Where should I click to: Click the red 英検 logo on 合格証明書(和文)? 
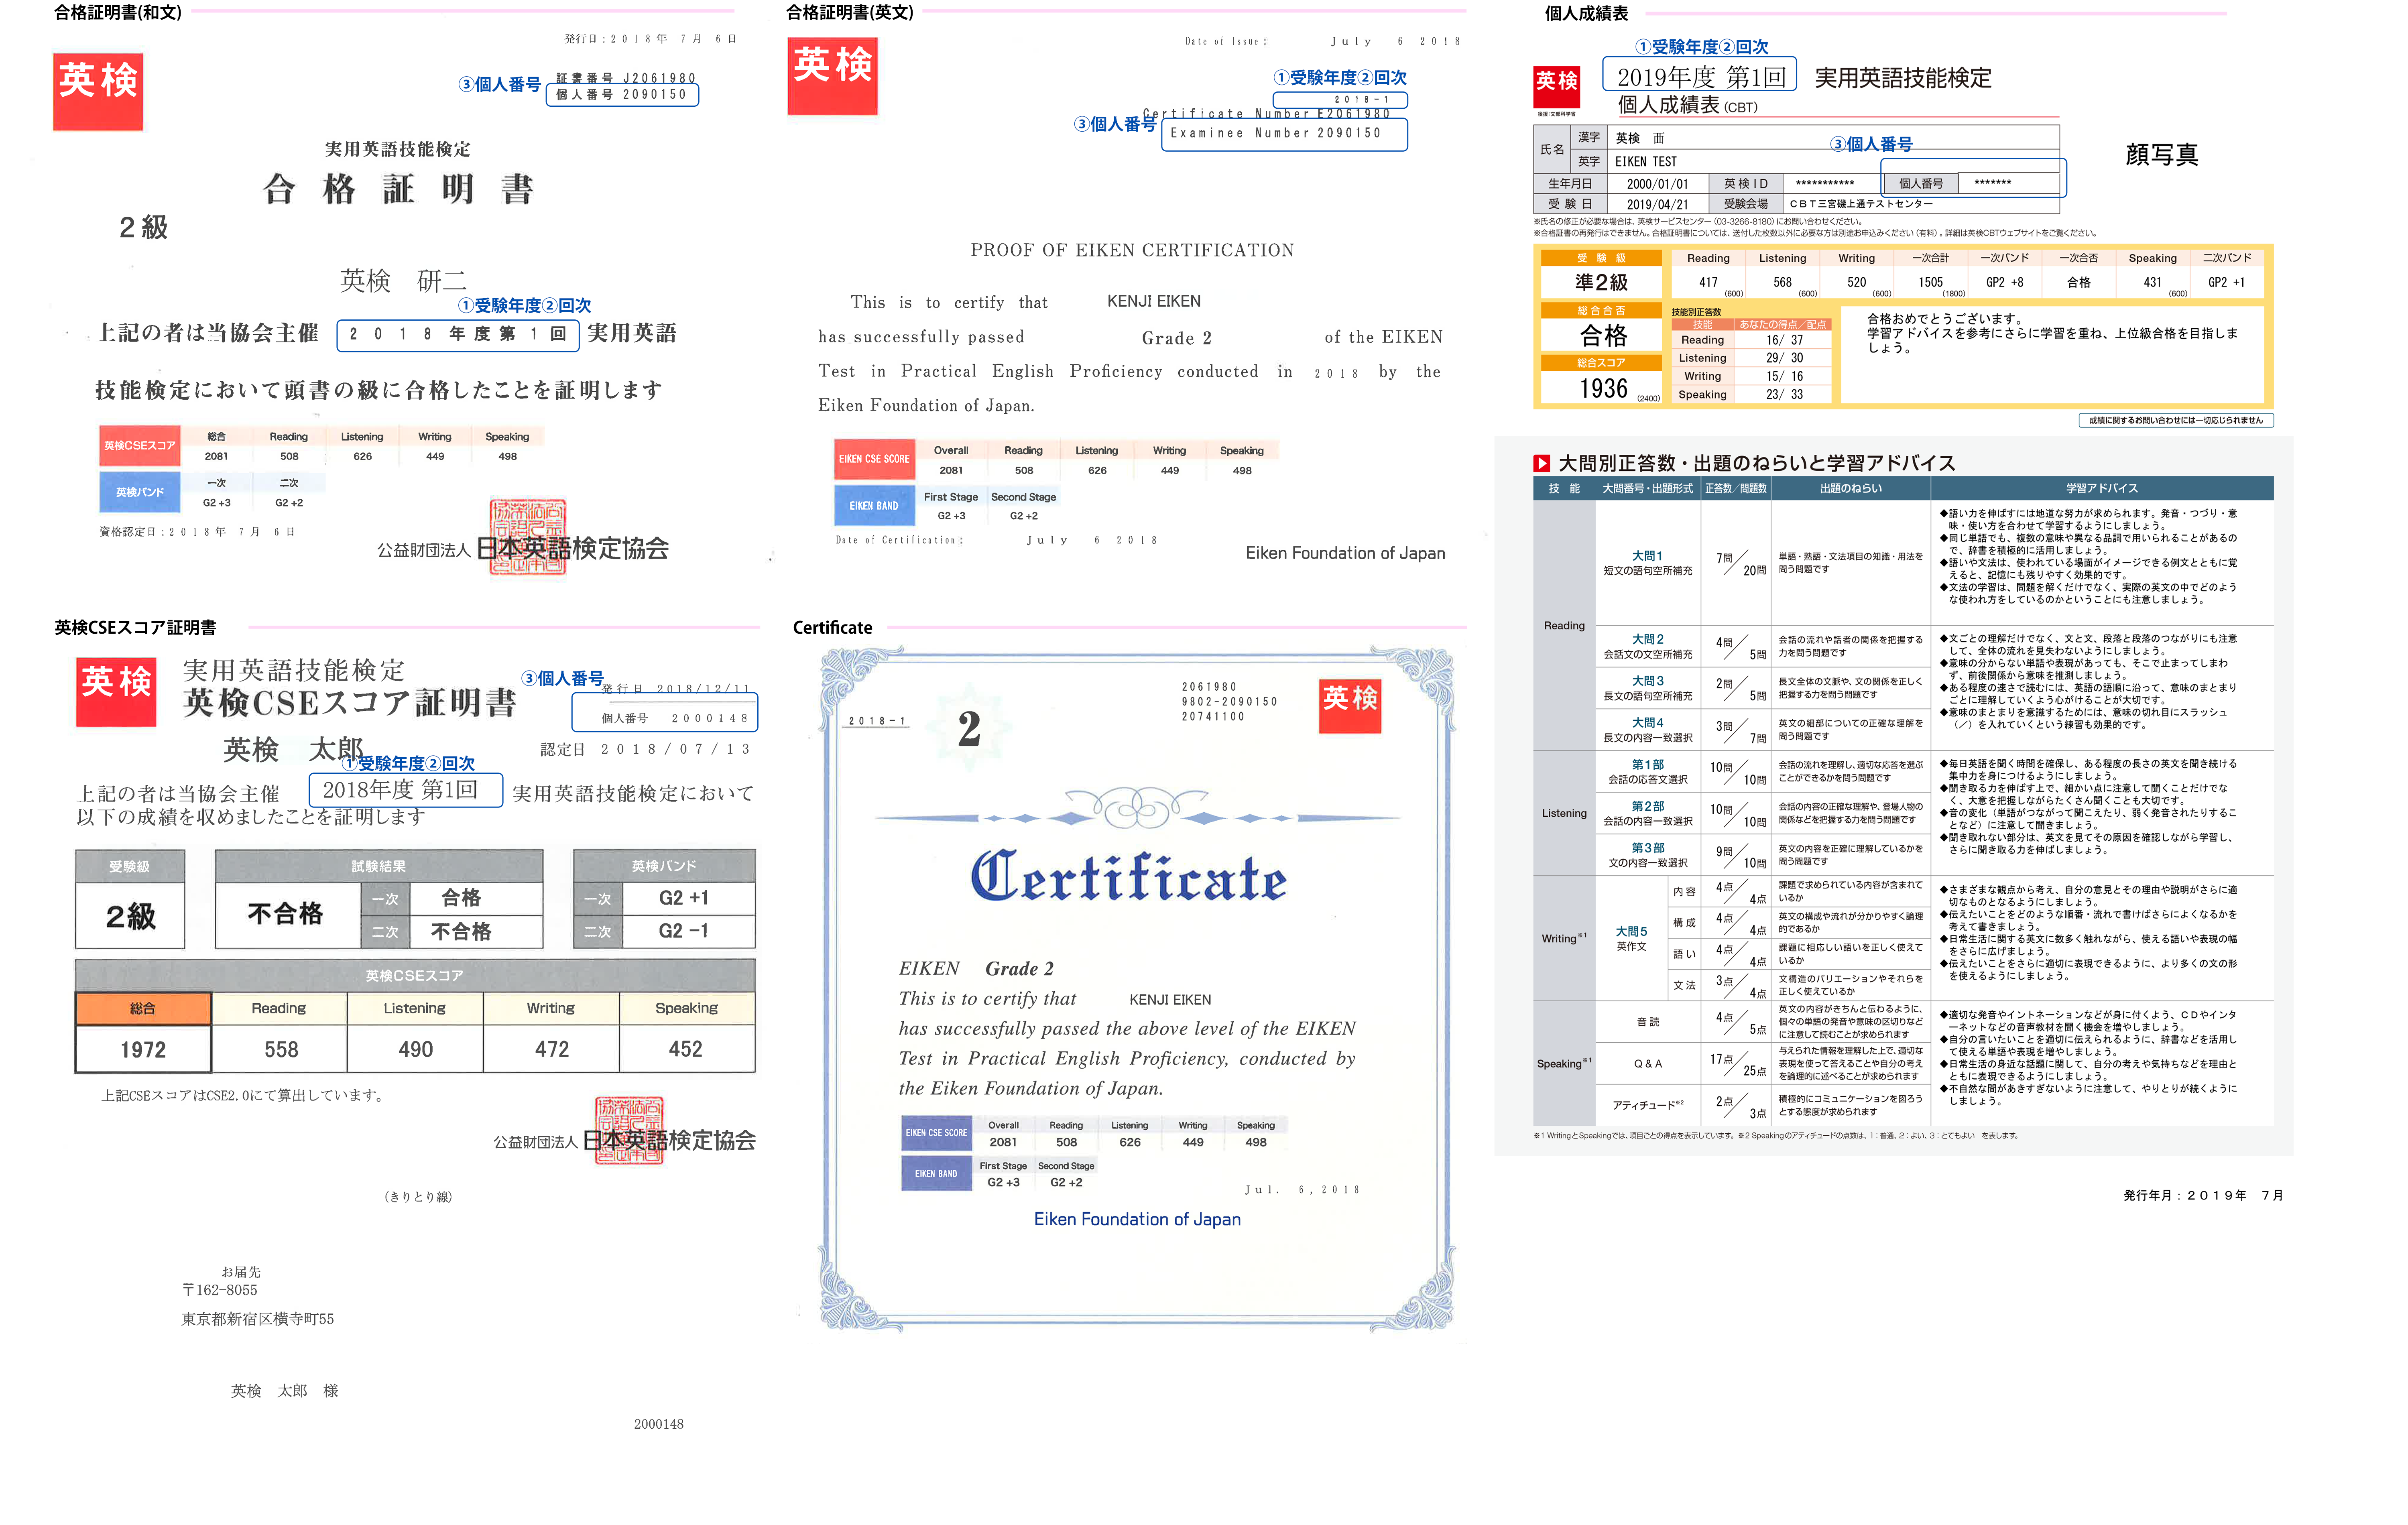tap(98, 91)
